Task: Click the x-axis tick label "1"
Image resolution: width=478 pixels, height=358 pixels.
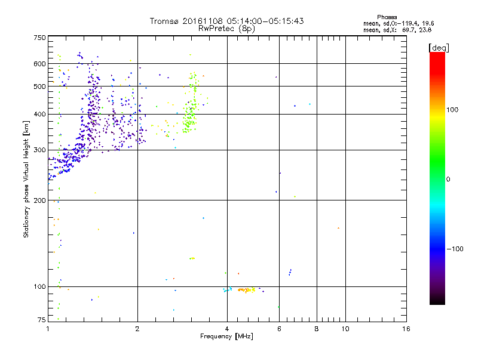Action: pos(48,329)
